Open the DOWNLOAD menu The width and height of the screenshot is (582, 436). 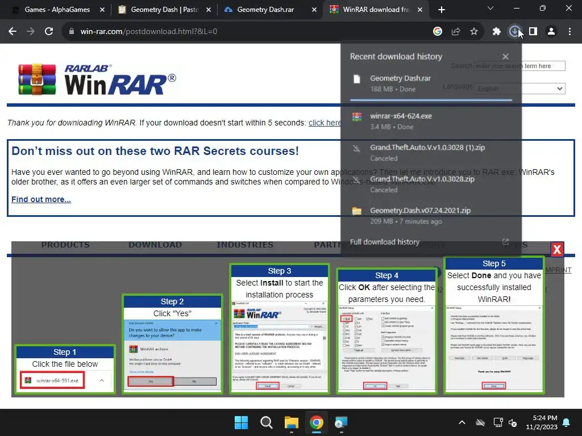(x=155, y=245)
